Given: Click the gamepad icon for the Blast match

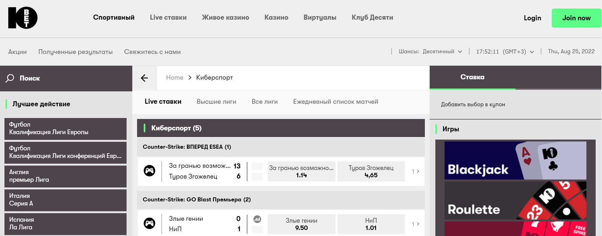Looking at the screenshot, I should click(149, 223).
